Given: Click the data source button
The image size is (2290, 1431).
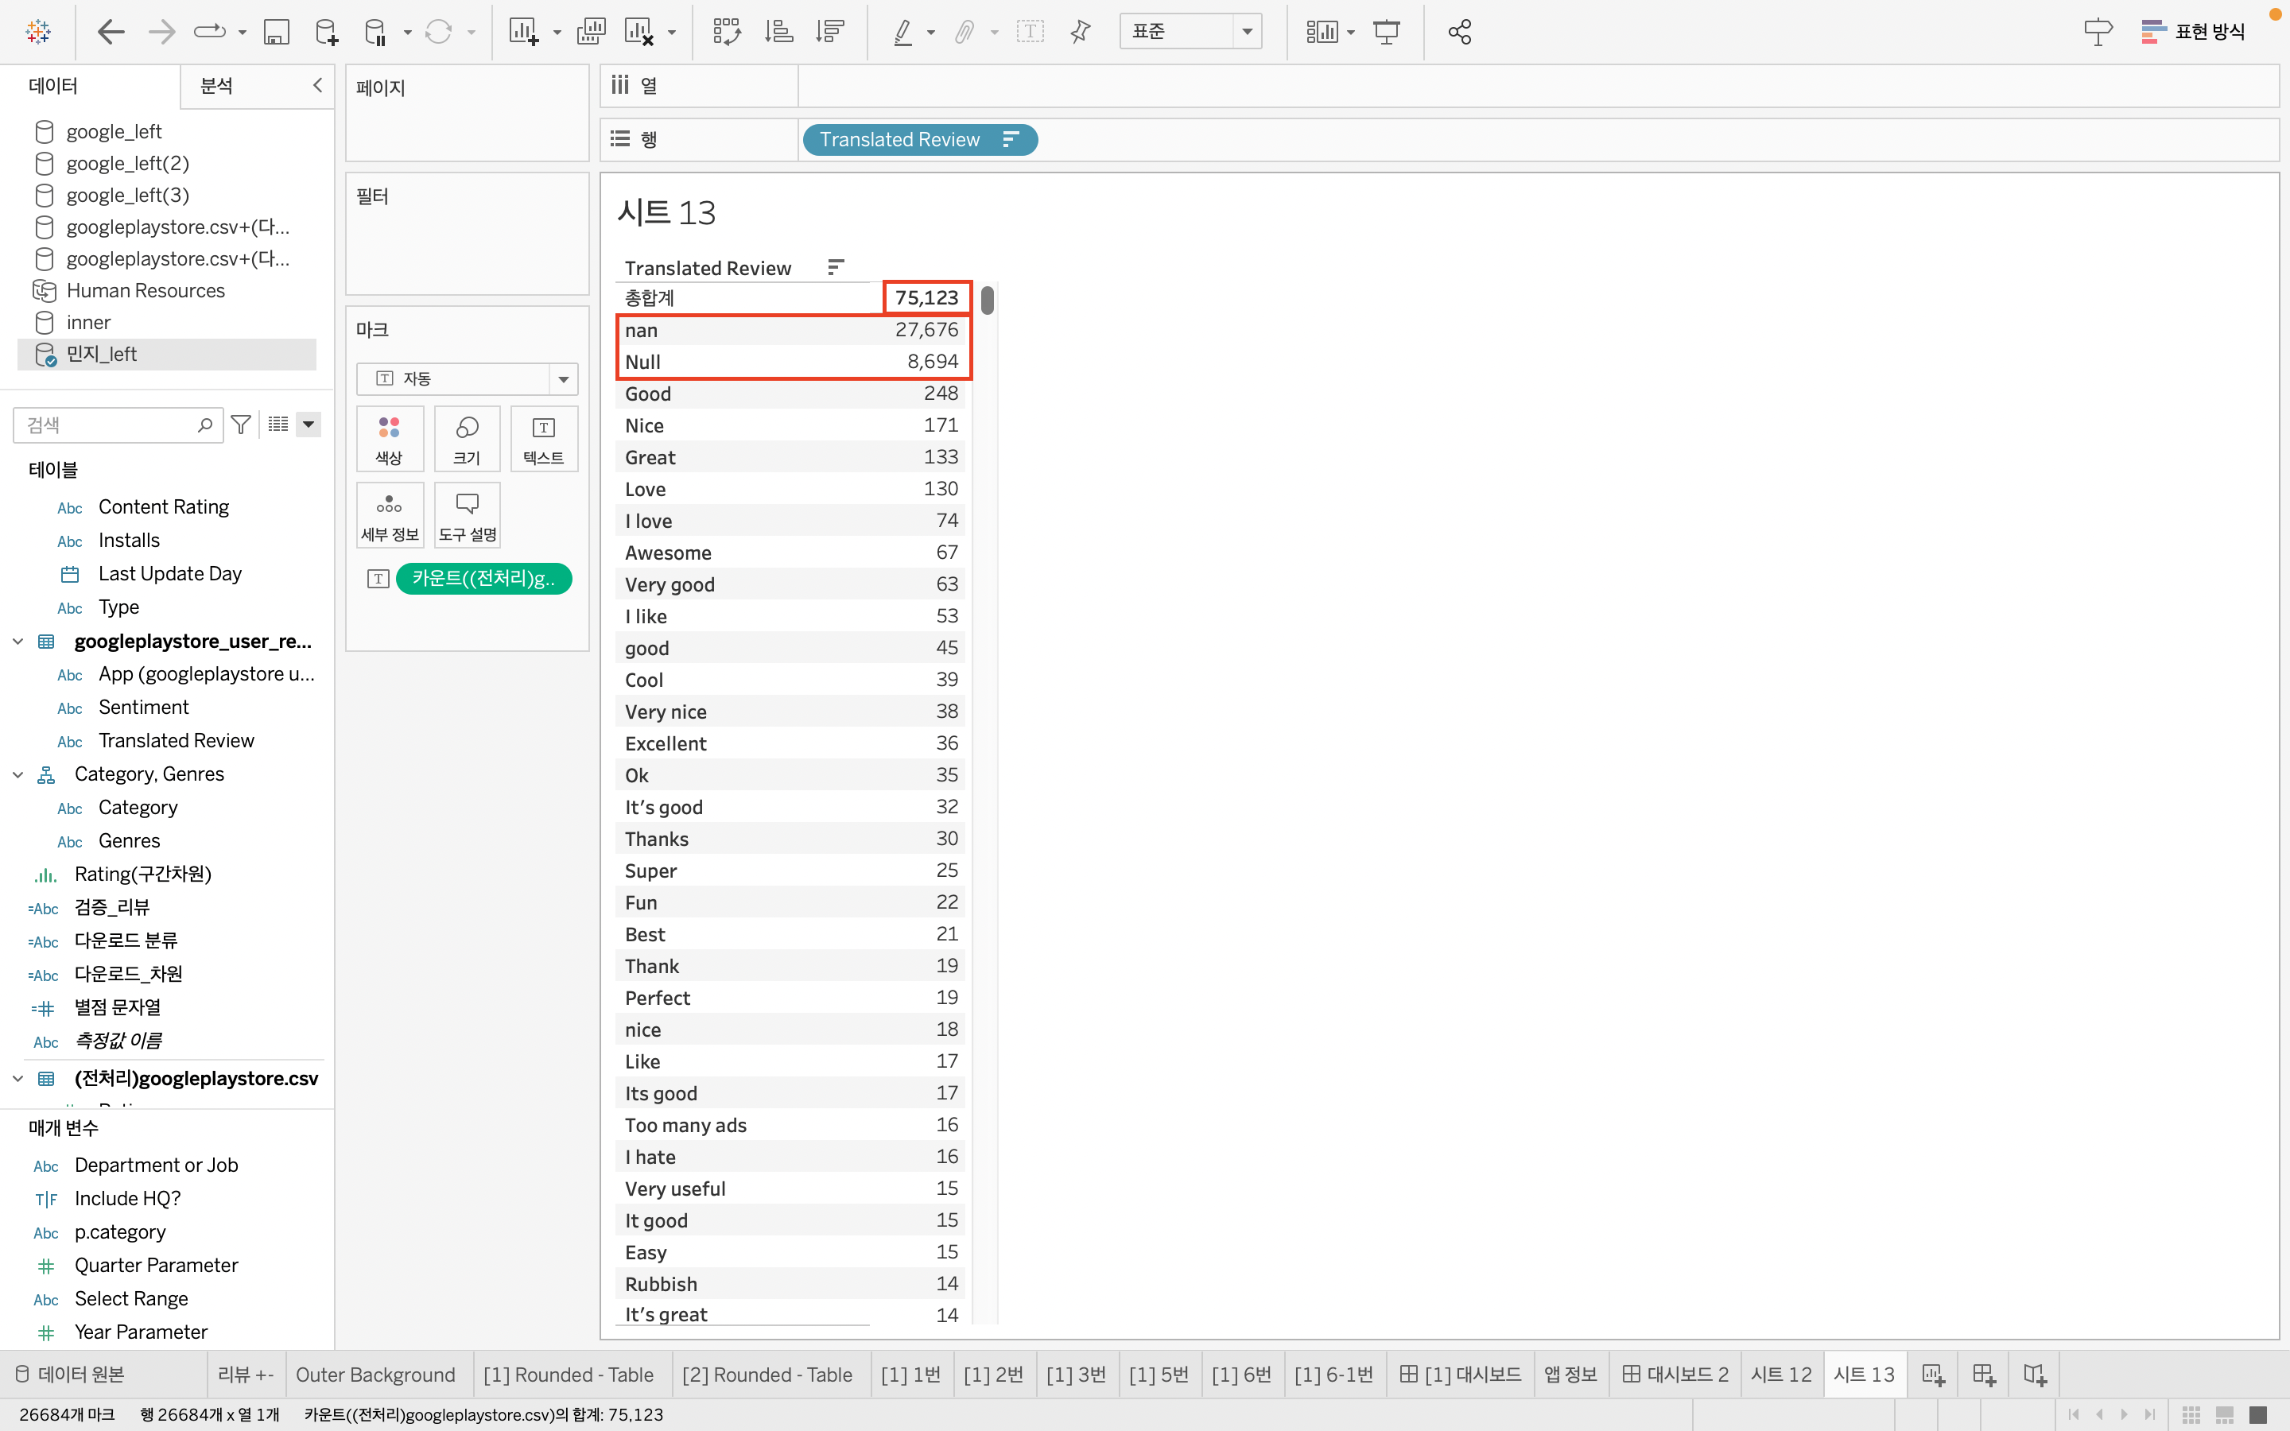Looking at the screenshot, I should click(x=71, y=1375).
